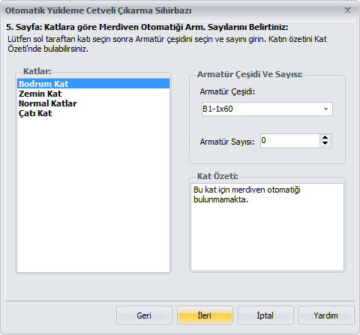The image size is (360, 335).
Task: Increase Armatür Sayısı with the up arrow
Action: click(325, 137)
